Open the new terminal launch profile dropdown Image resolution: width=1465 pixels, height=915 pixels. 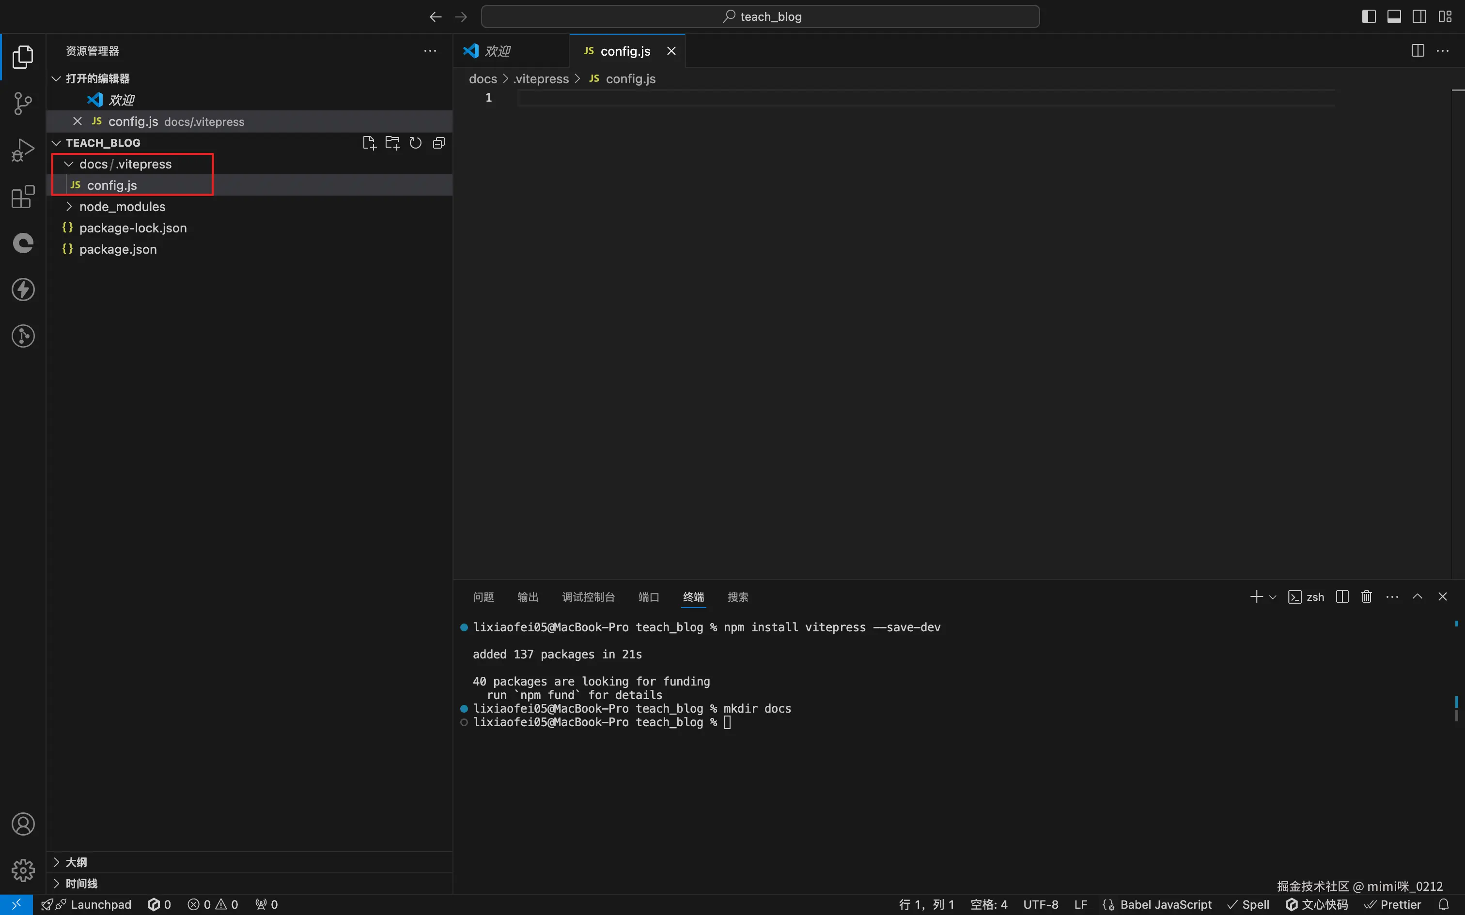1273,597
